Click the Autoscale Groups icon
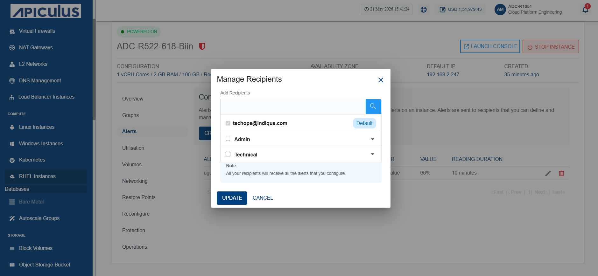This screenshot has width=598, height=276. point(12,218)
